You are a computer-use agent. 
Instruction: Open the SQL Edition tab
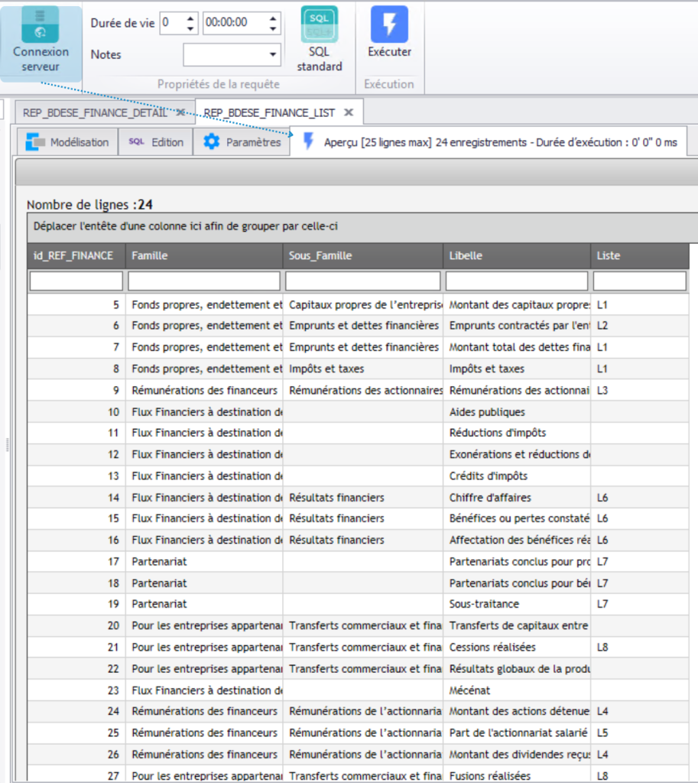point(156,142)
